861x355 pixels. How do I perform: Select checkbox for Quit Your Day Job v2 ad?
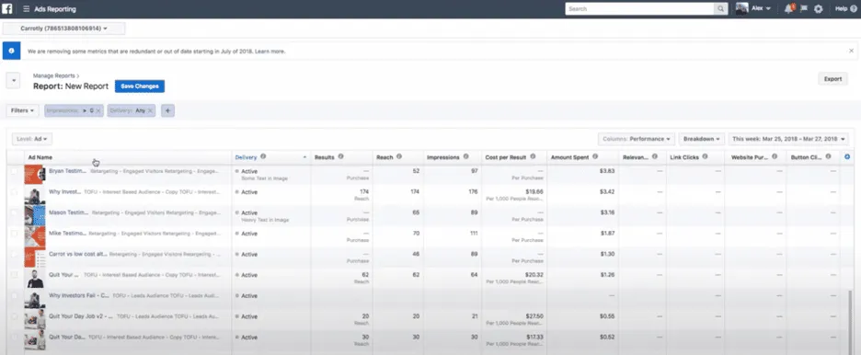[x=14, y=316]
